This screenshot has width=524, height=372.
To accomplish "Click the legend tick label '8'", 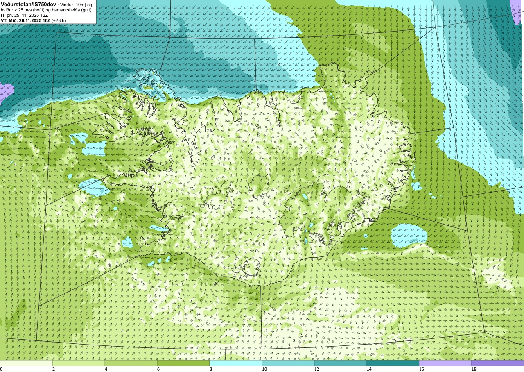I will point(211,369).
